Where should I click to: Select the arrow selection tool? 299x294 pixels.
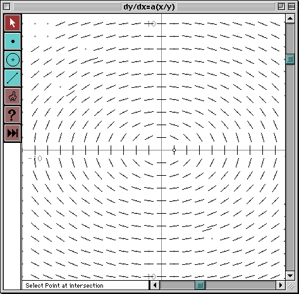click(13, 23)
